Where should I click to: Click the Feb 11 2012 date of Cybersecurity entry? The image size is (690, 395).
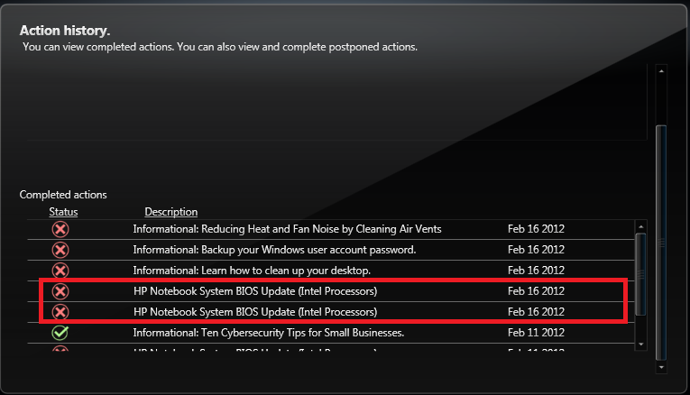tap(536, 333)
